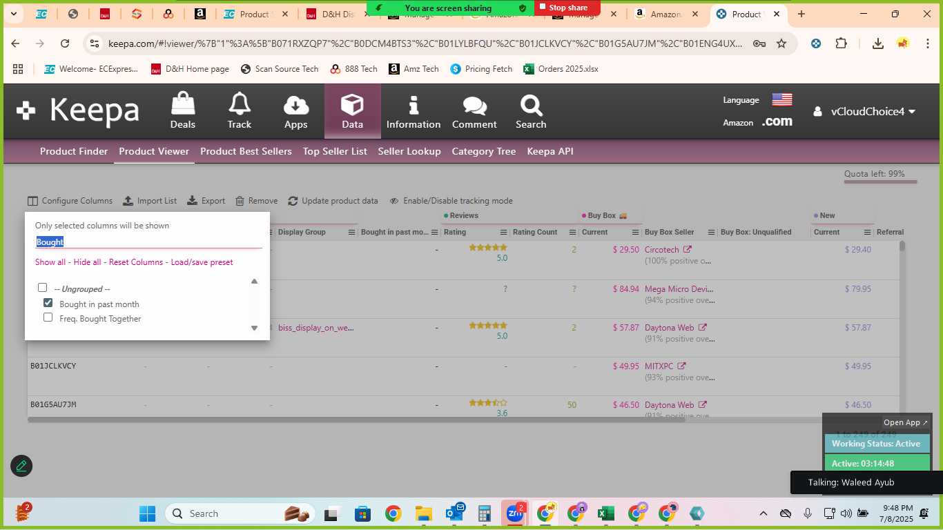Open the Comment section

tap(474, 111)
